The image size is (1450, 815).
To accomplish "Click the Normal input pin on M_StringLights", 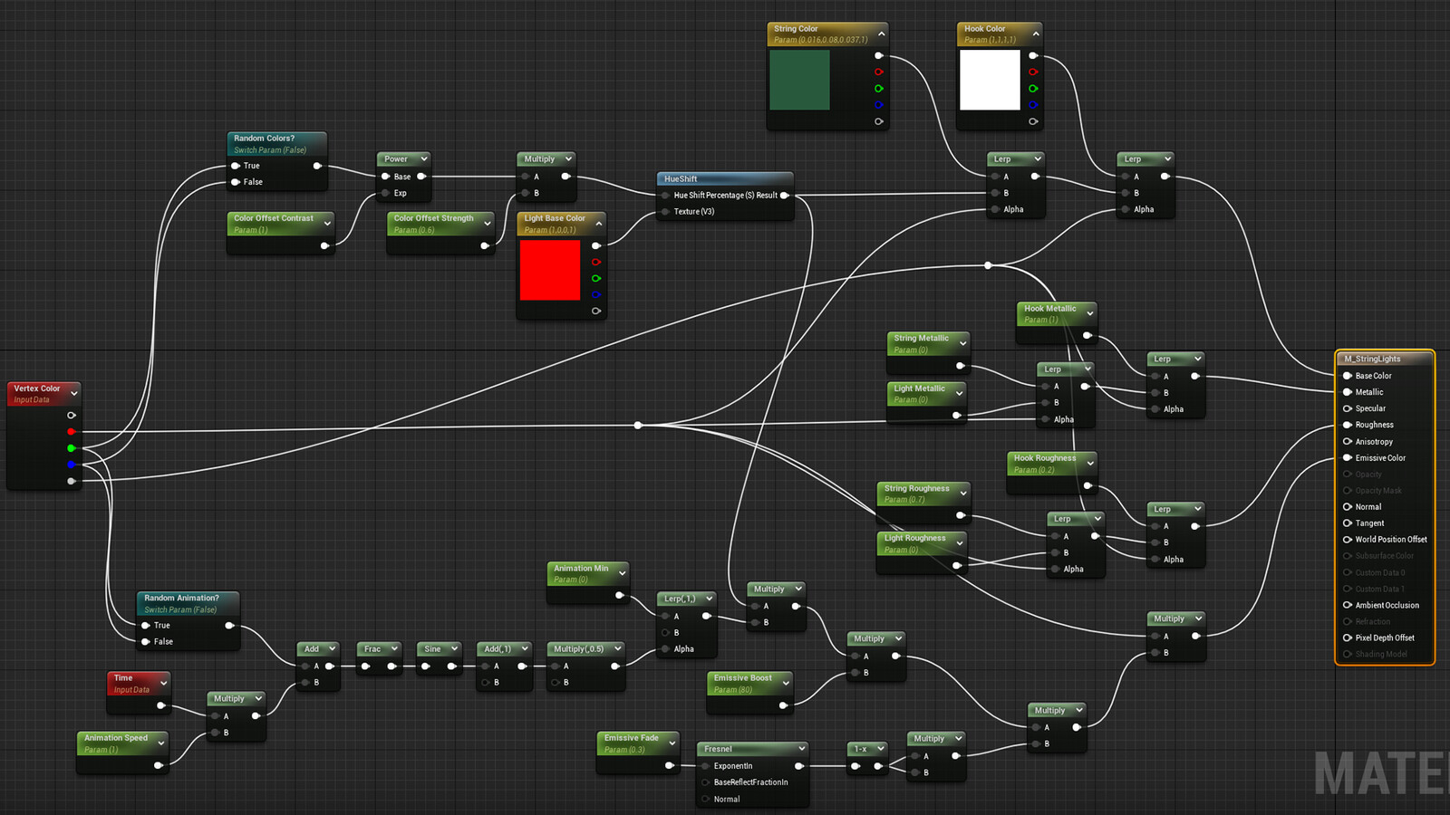I will click(x=1348, y=507).
